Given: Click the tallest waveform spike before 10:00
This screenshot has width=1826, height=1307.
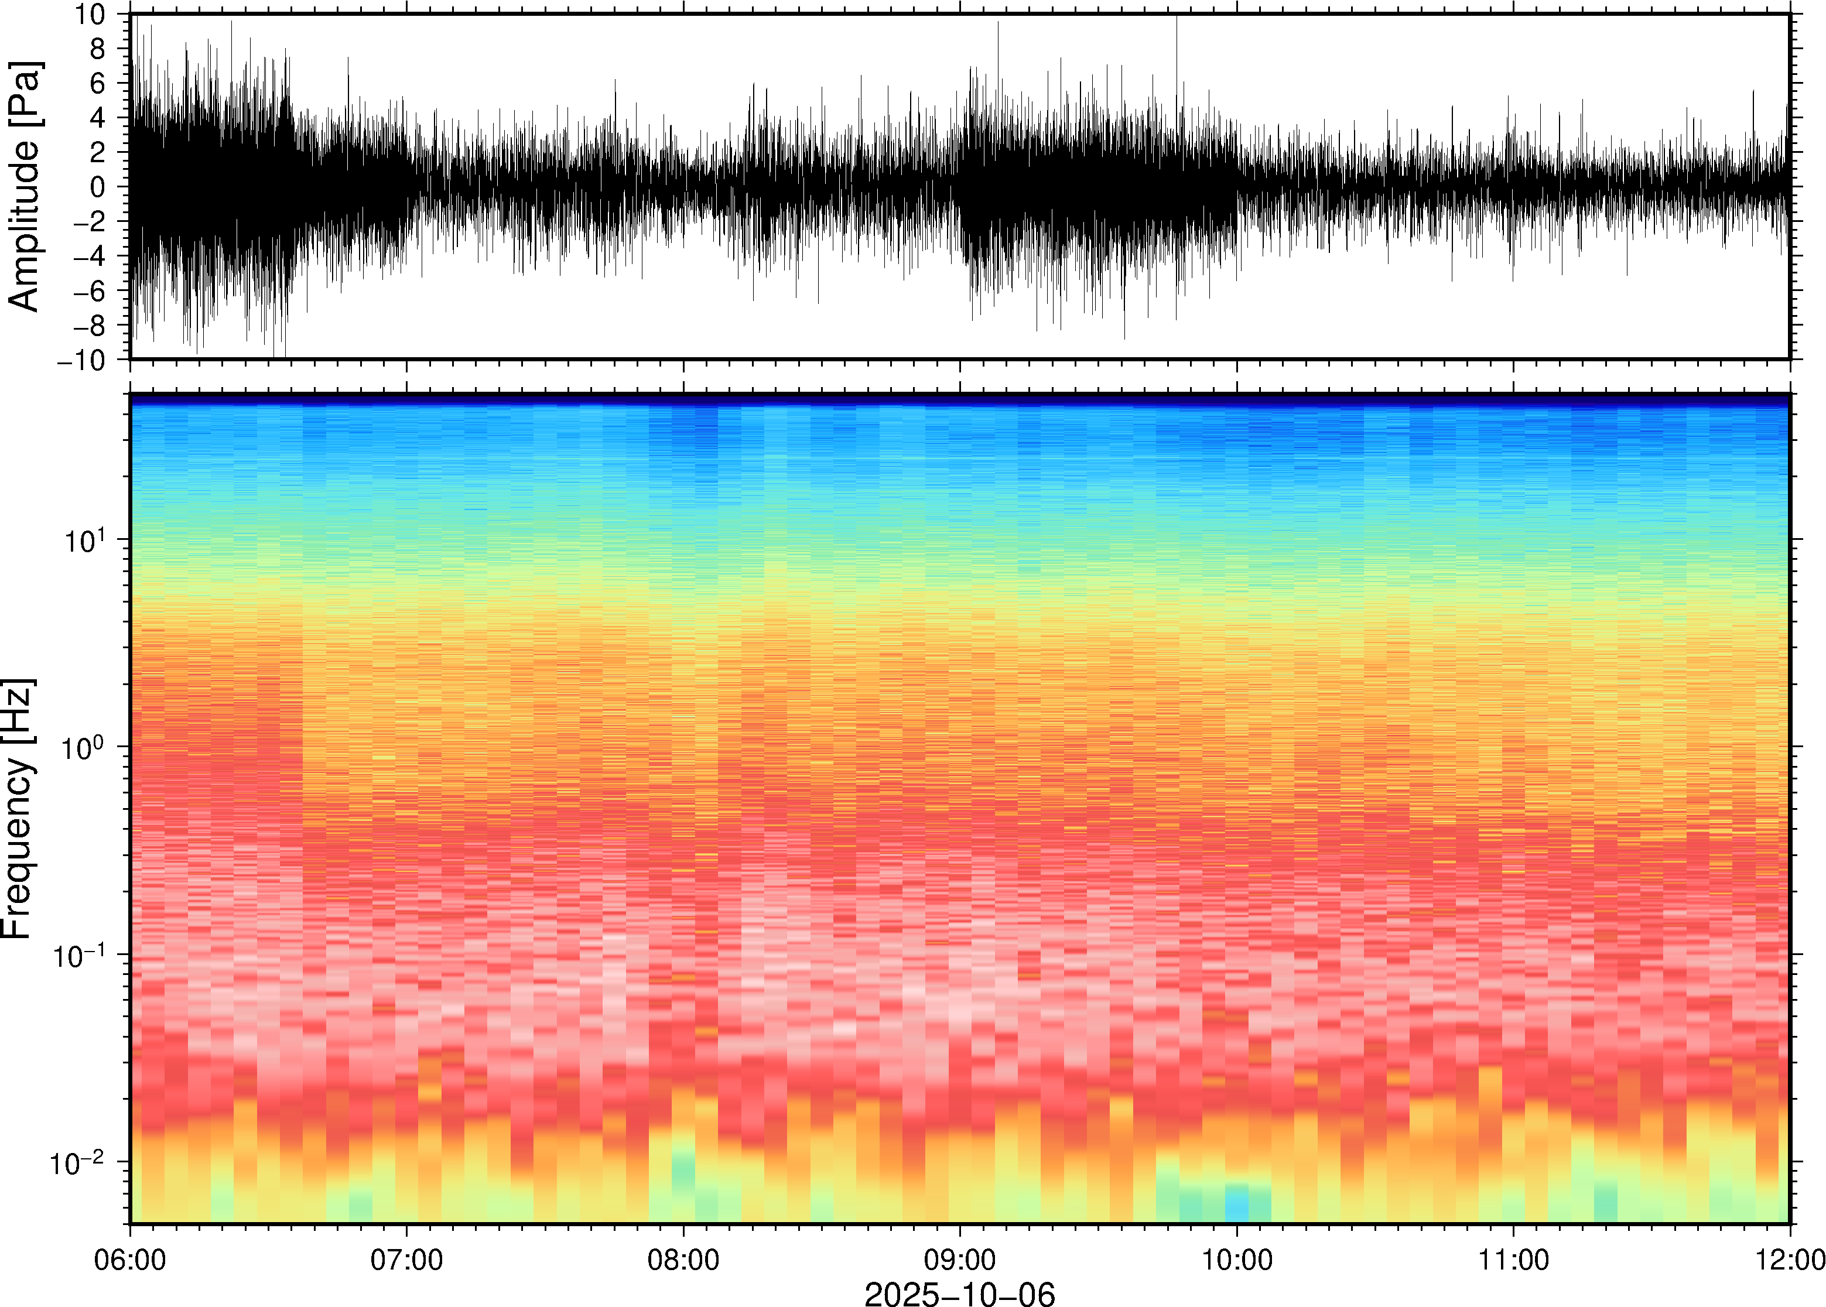Looking at the screenshot, I should [x=1177, y=48].
